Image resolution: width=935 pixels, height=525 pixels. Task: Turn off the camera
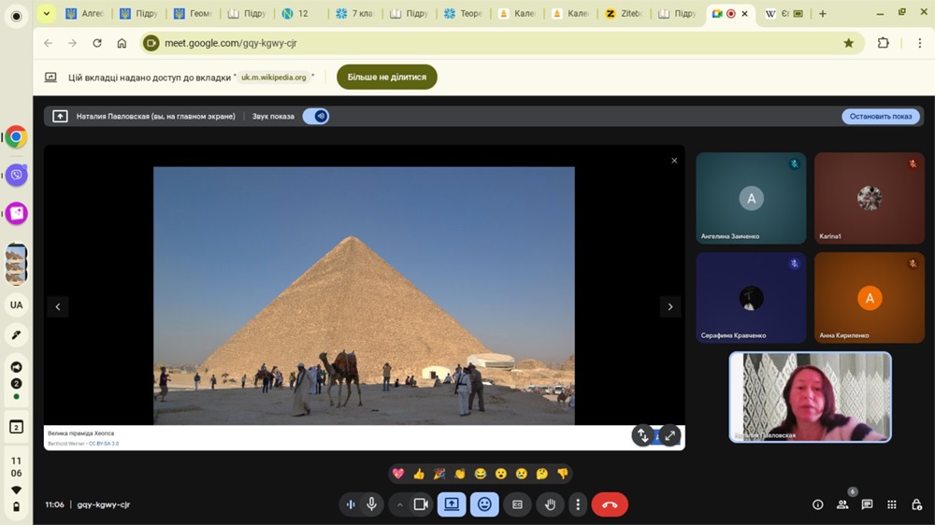click(421, 504)
